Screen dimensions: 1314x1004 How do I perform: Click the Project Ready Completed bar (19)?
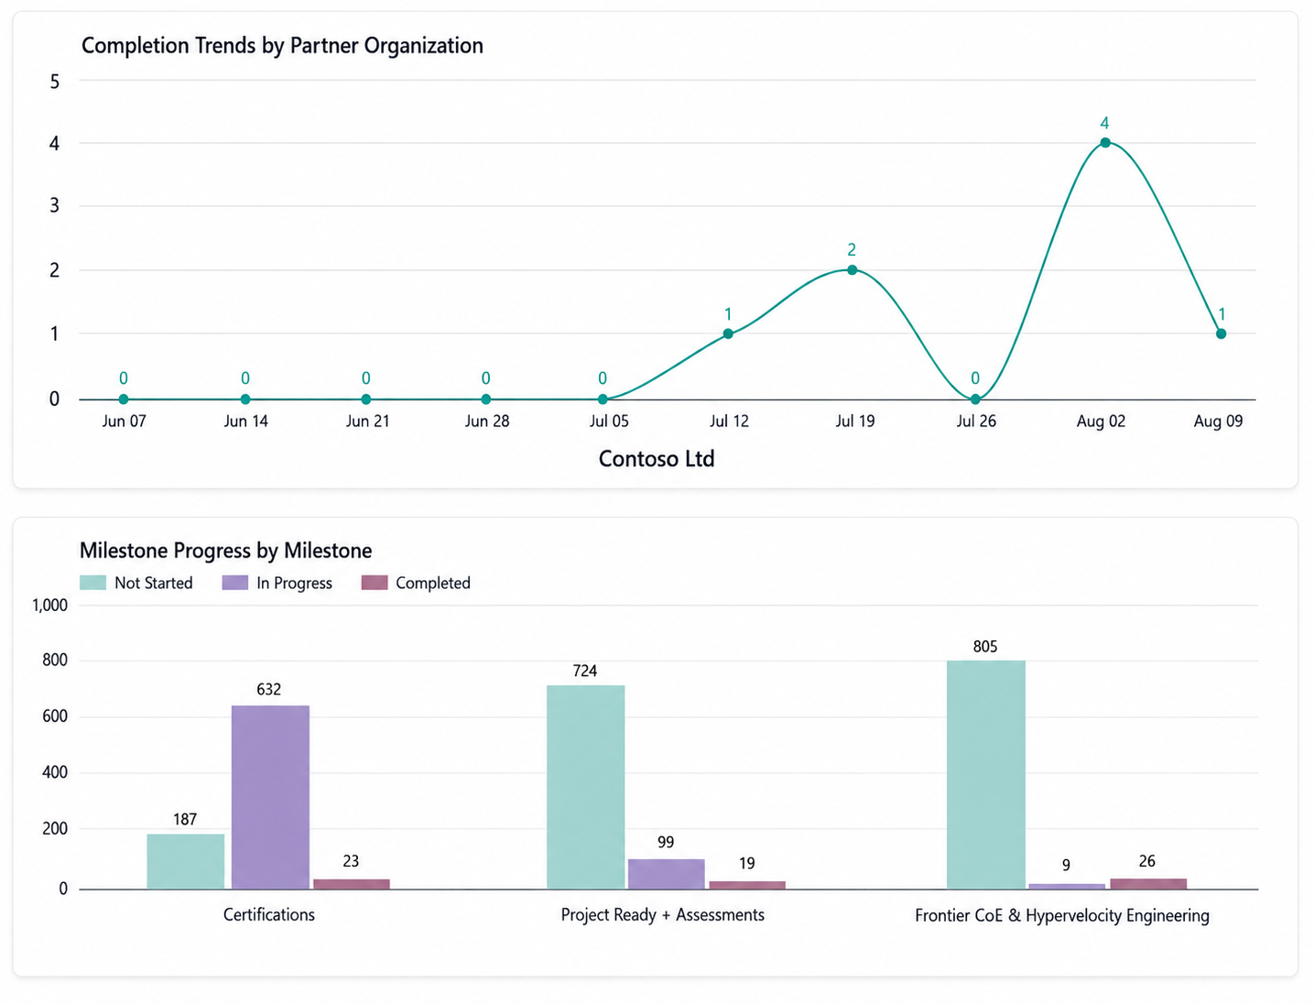click(x=747, y=885)
